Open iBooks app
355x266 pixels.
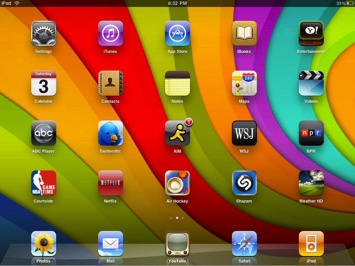coord(244,34)
